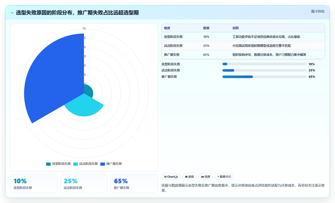Viewport: 335px width, 203px height.
Task: Click the chart title heading text
Action: pyautogui.click(x=77, y=13)
